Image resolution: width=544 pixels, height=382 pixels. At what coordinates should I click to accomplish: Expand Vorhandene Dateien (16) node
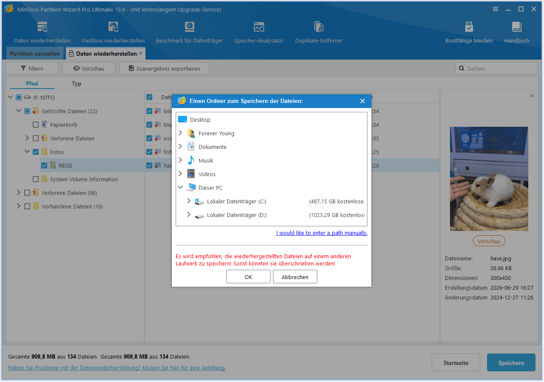[x=19, y=206]
